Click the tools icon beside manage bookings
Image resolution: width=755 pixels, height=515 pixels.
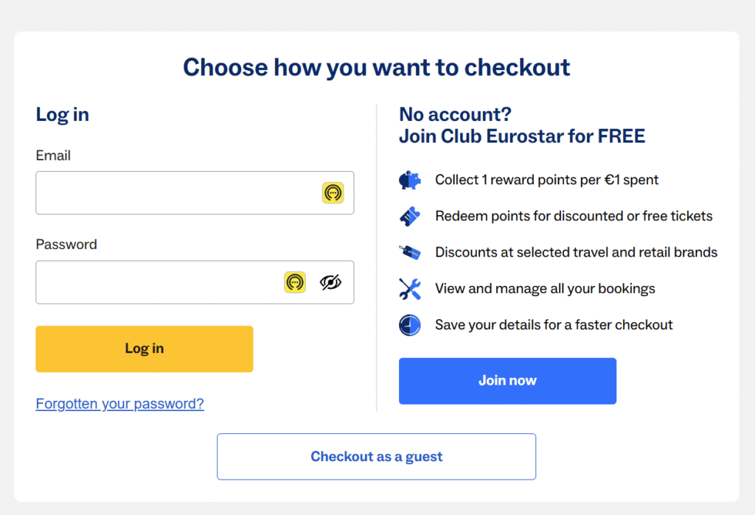click(x=410, y=289)
